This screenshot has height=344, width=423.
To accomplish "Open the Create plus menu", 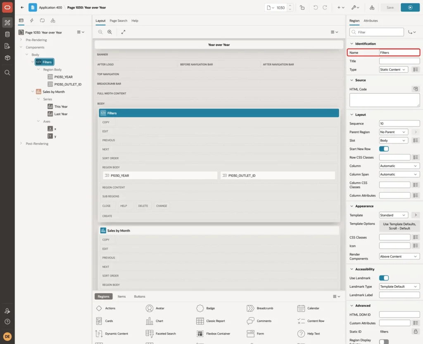I will [341, 7].
